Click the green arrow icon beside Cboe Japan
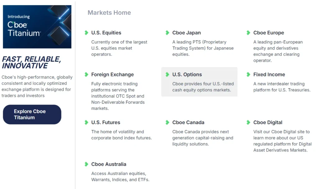318x189 pixels. pyautogui.click(x=167, y=33)
